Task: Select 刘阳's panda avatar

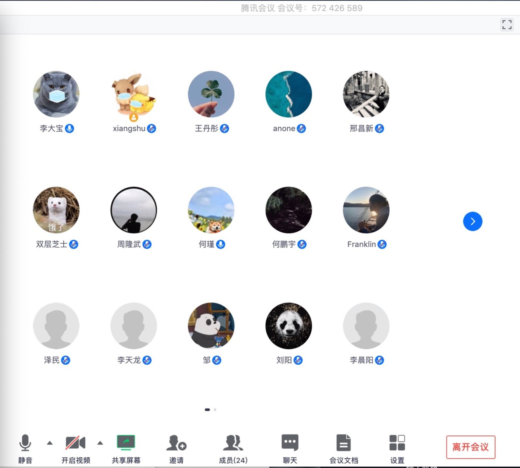Action: (289, 326)
